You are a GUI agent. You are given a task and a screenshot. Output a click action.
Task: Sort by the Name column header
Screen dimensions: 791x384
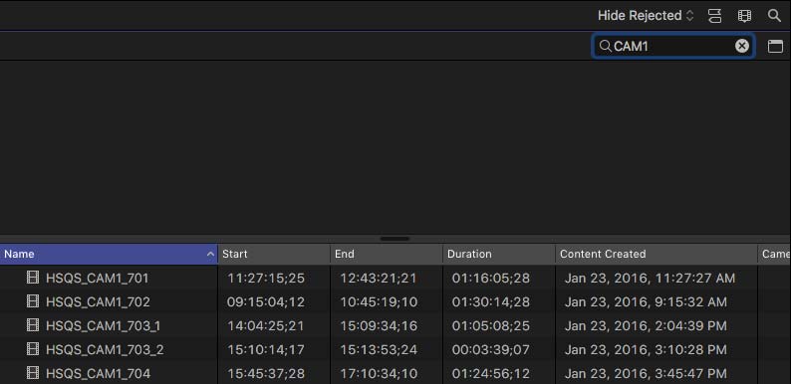tap(109, 254)
